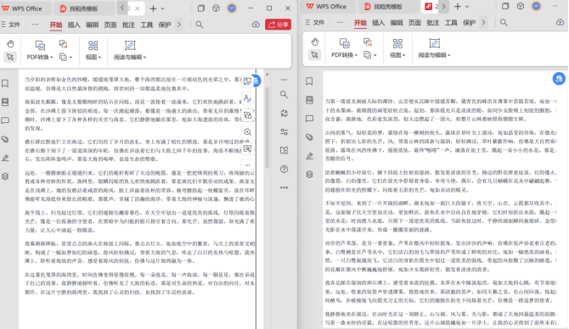The width and height of the screenshot is (569, 329).
Task: Collapse the right panel with the minus icon
Action: click(284, 80)
